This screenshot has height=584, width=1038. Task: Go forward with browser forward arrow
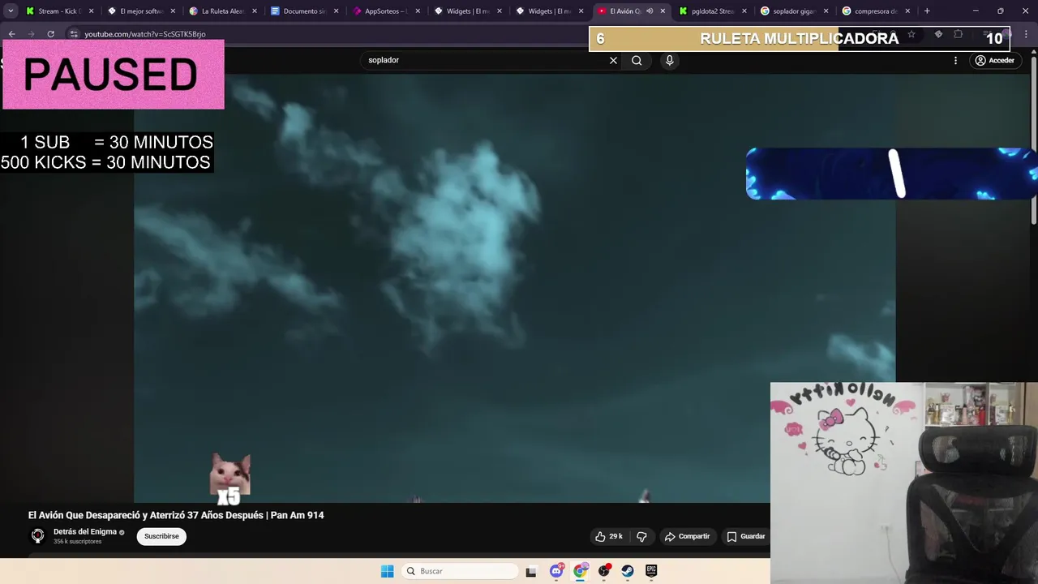tap(31, 34)
